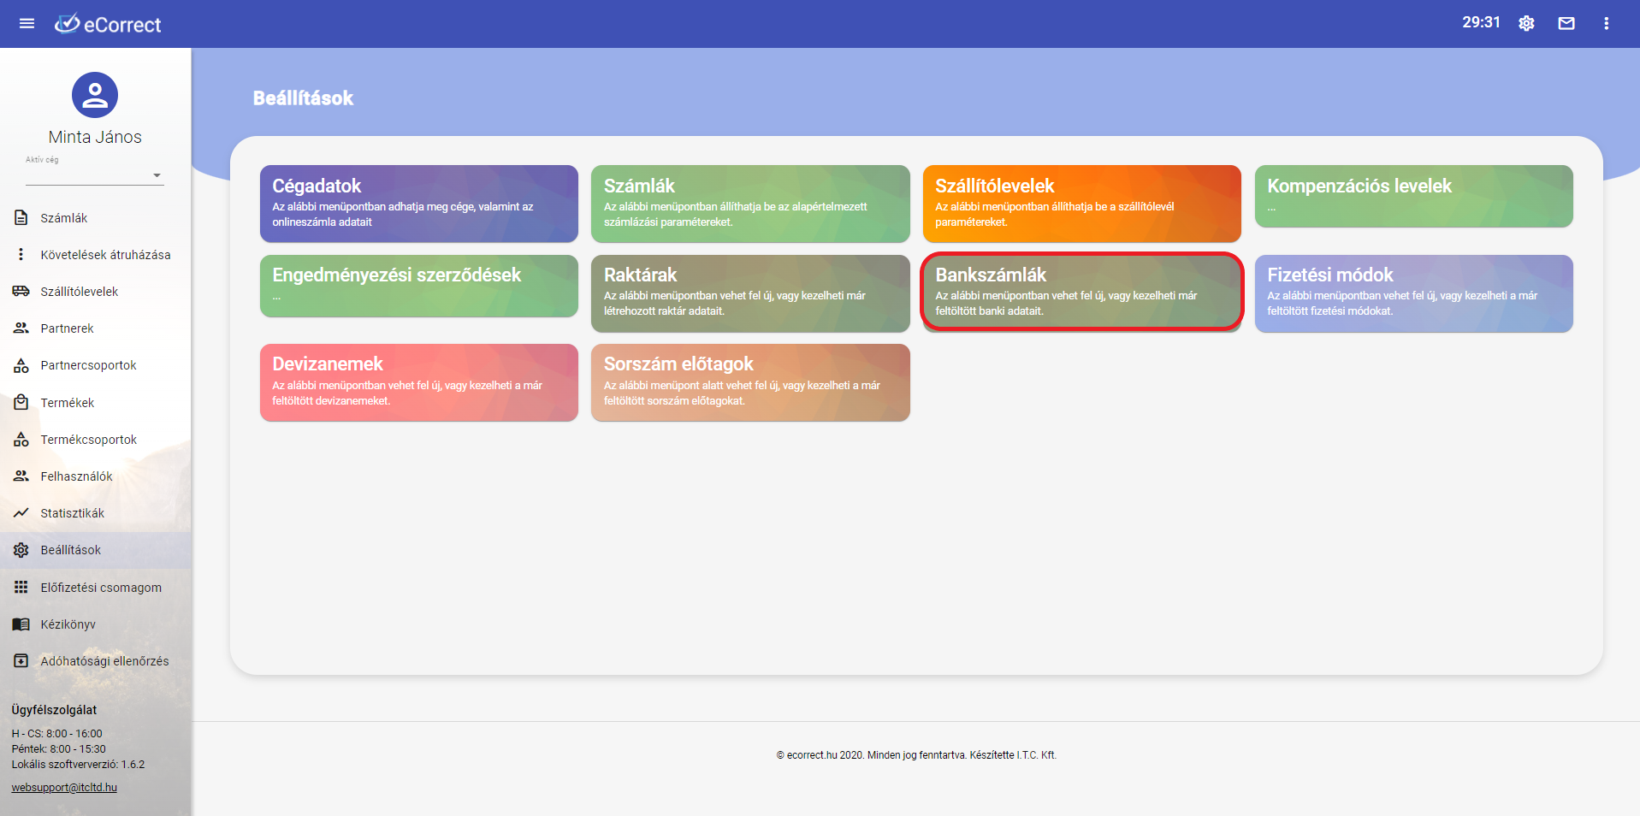Image resolution: width=1640 pixels, height=816 pixels.
Task: Open the hamburger menu icon
Action: pos(27,24)
